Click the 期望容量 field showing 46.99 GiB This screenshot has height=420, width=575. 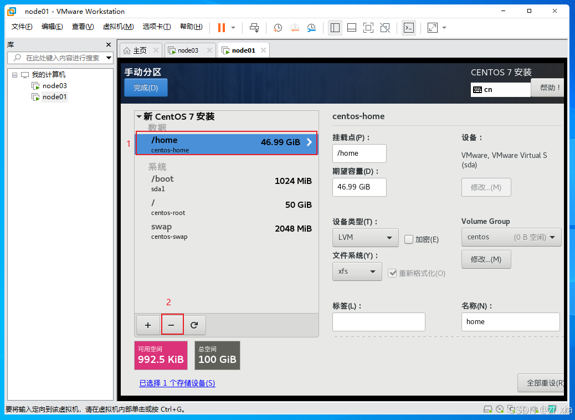[x=360, y=187]
